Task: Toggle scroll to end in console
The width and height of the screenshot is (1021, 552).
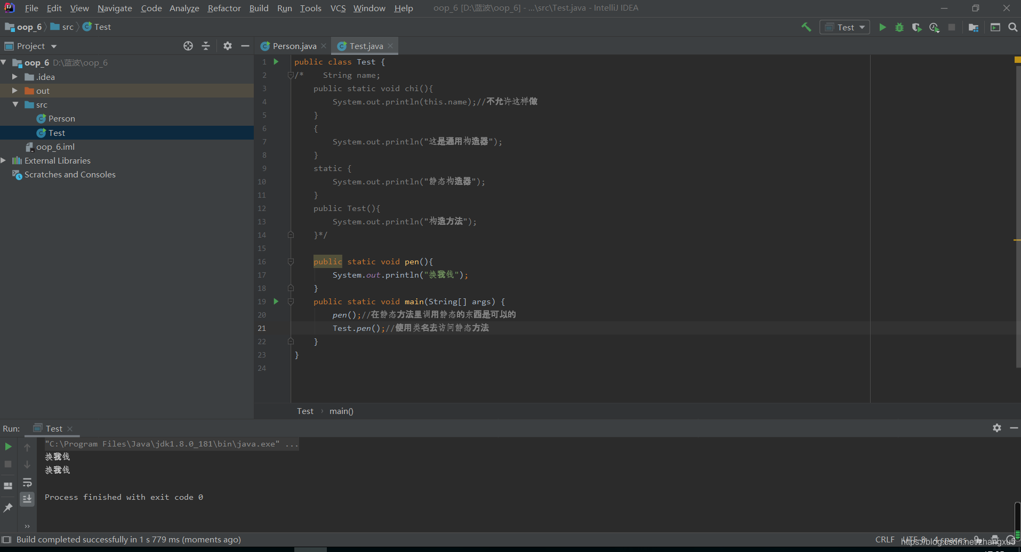Action: tap(27, 499)
